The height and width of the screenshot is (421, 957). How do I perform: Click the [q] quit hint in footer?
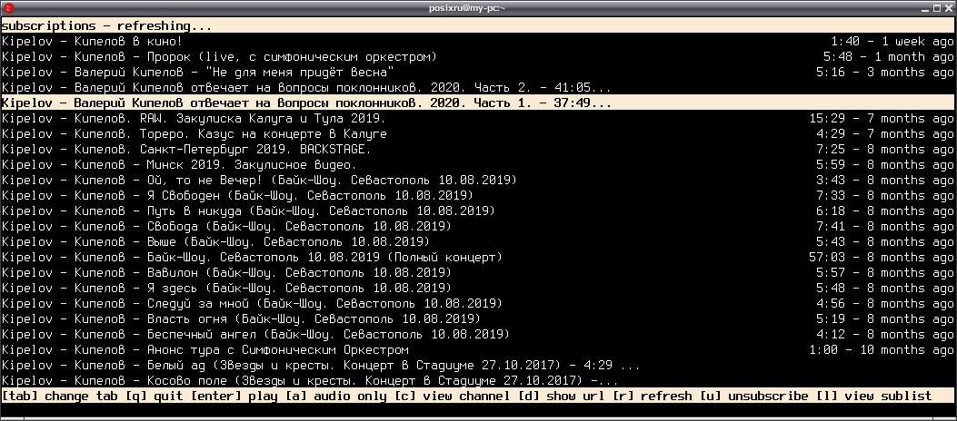click(x=155, y=396)
